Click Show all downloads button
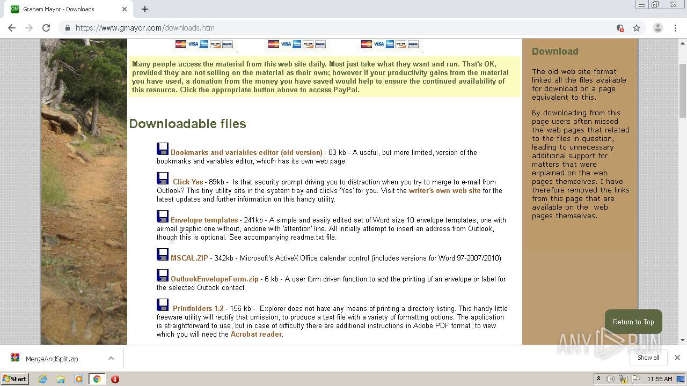 coord(648,358)
